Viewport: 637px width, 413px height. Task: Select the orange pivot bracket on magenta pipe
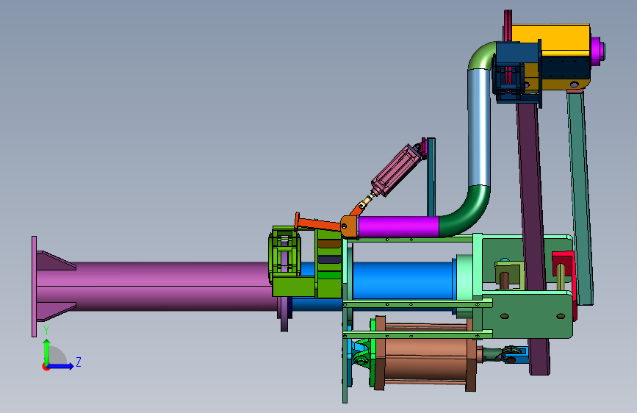[x=350, y=226]
